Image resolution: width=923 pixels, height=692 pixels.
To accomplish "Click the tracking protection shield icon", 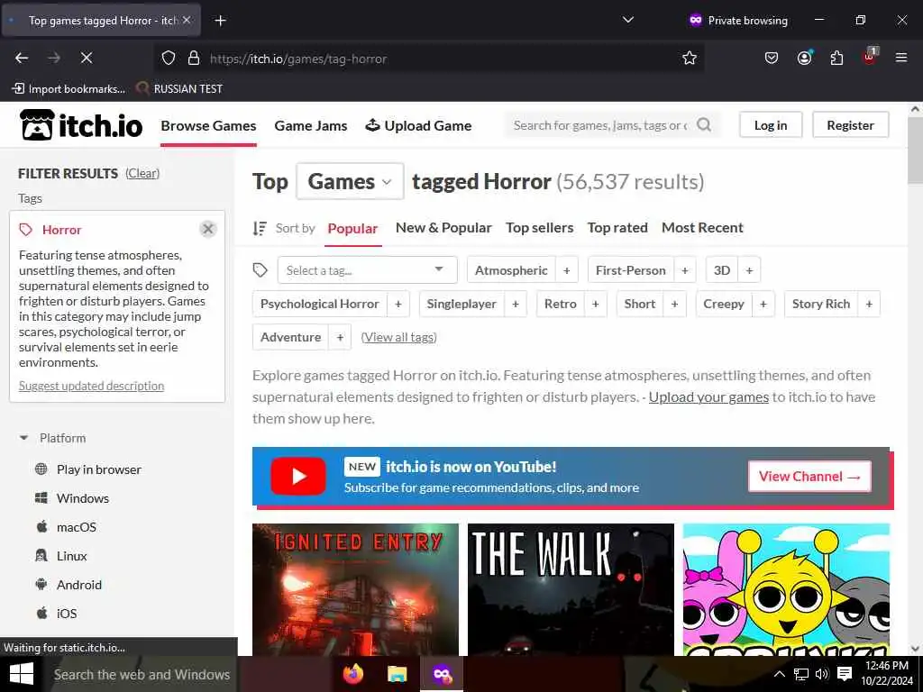I will pos(169,59).
